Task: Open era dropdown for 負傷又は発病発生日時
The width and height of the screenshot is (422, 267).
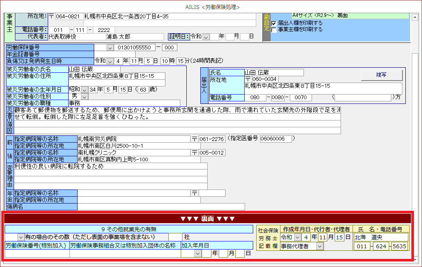Action: tap(110, 61)
